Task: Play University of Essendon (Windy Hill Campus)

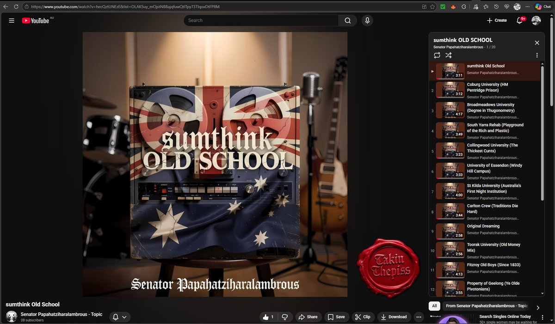Action: [484, 171]
